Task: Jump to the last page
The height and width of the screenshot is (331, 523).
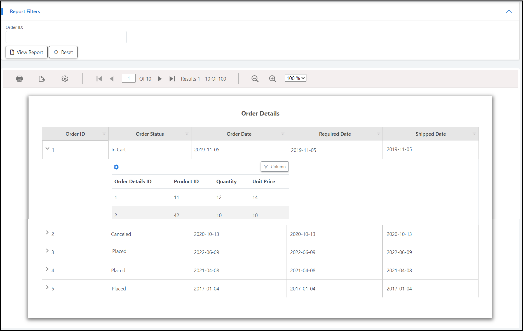Action: point(172,79)
